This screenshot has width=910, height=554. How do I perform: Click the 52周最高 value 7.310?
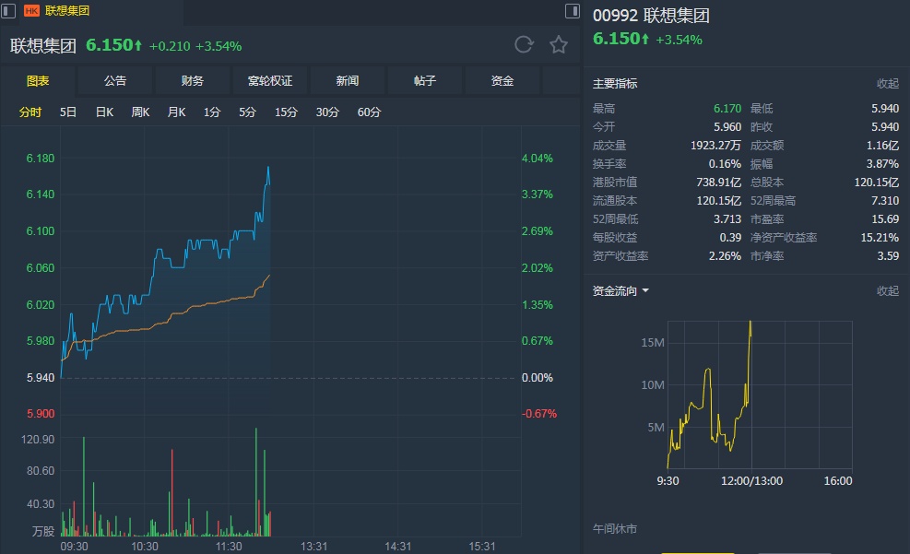885,201
